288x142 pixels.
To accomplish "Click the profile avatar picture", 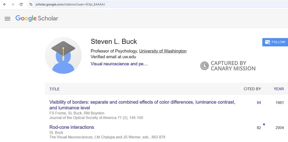I will coord(63,56).
